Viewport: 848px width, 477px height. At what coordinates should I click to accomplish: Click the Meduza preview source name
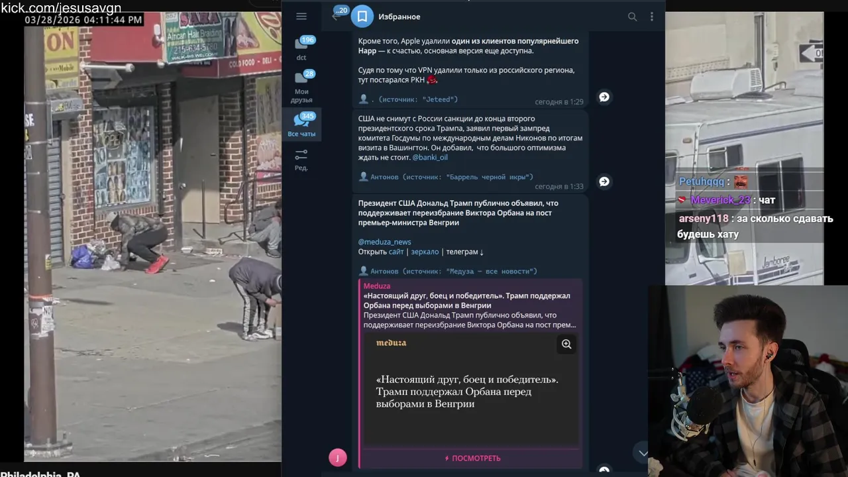(x=377, y=286)
